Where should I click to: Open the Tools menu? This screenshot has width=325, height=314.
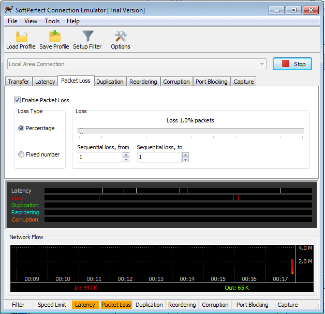pos(52,21)
